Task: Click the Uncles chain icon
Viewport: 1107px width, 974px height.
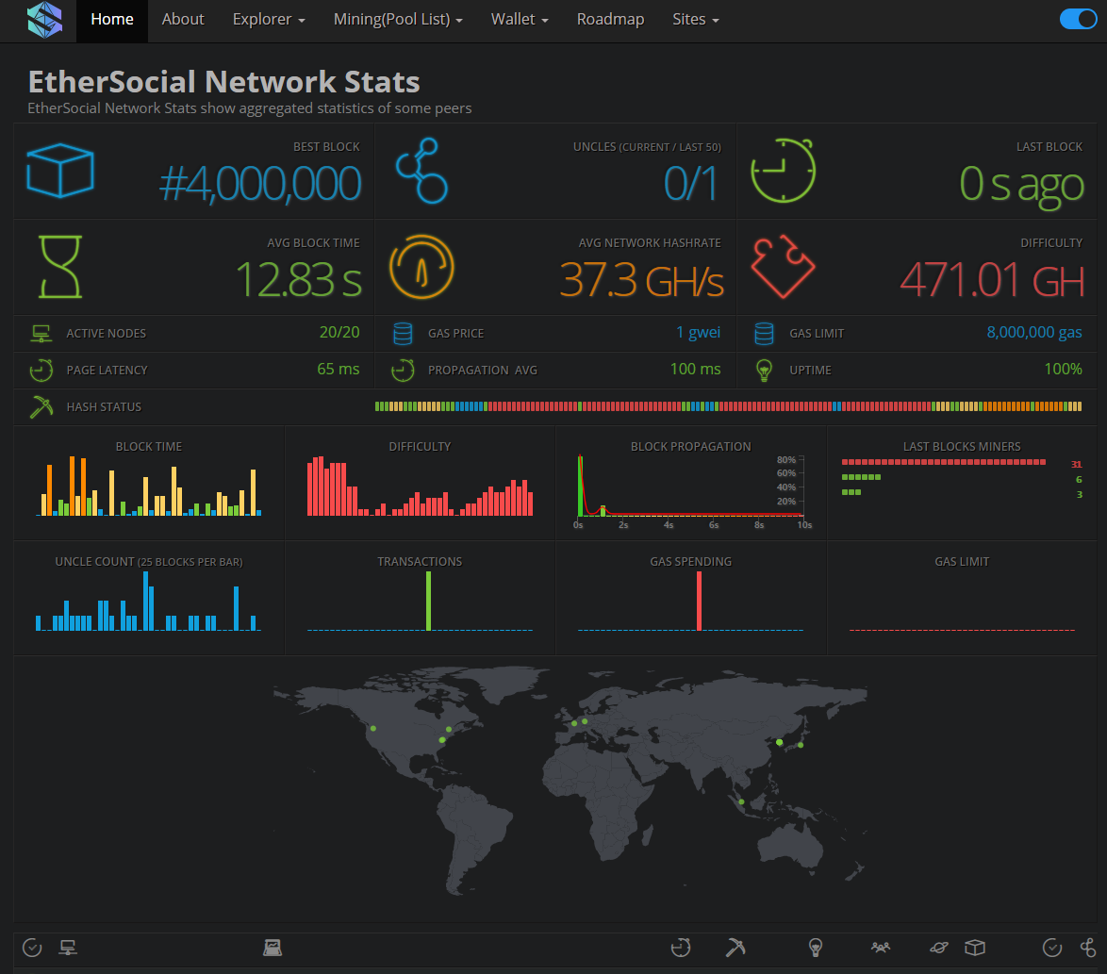Action: coord(421,171)
